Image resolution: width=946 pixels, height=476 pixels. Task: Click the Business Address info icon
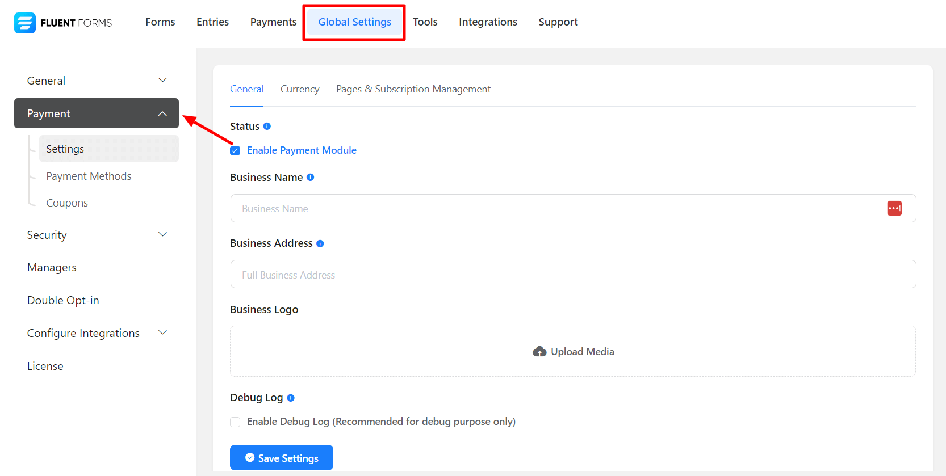click(320, 243)
